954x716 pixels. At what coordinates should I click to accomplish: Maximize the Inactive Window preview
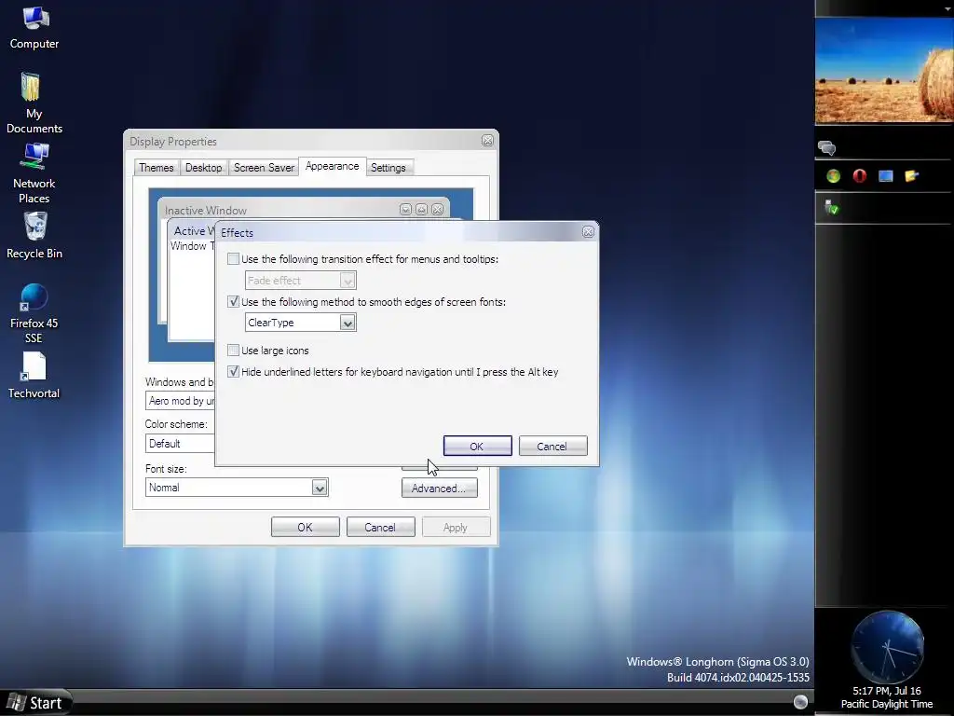(422, 210)
